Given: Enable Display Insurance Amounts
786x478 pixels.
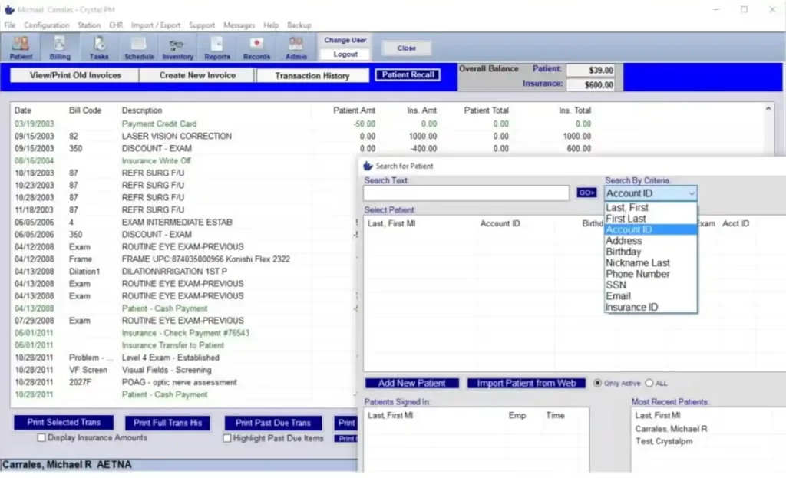Looking at the screenshot, I should pos(41,437).
